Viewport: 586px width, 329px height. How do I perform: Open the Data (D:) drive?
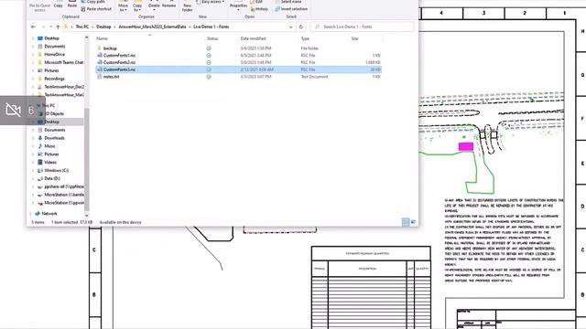(x=52, y=179)
